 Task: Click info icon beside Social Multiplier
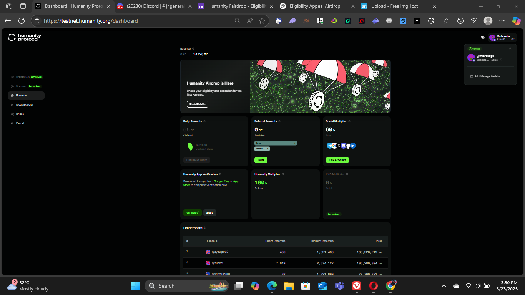(349, 121)
